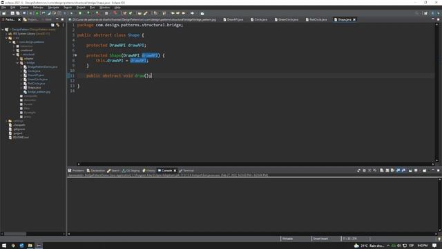Close the Shape.java editor tab
The height and width of the screenshot is (249, 442).
[354, 19]
